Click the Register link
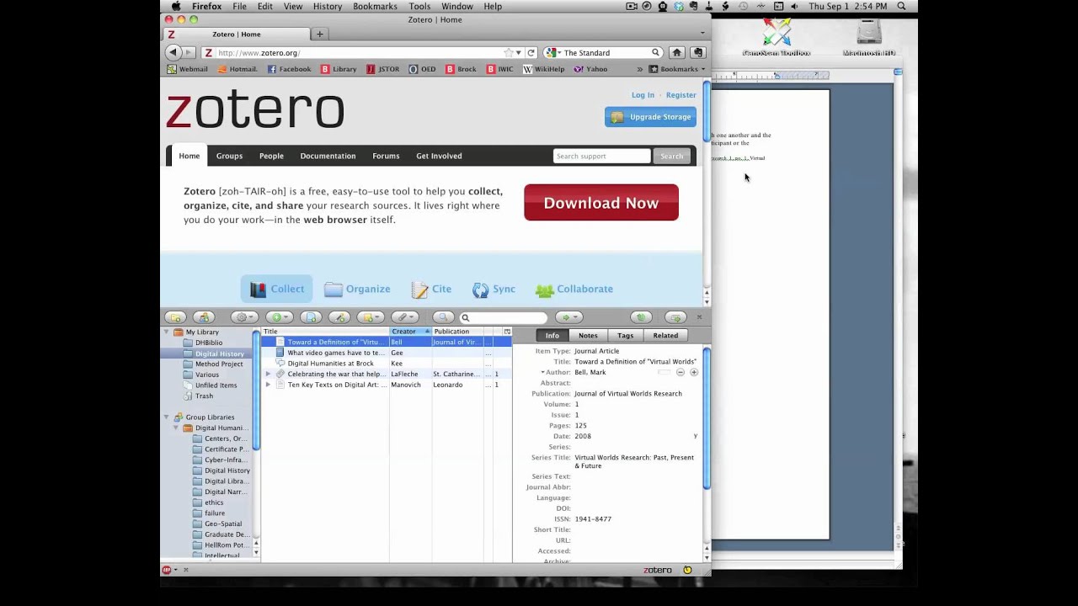The width and height of the screenshot is (1078, 606). point(680,95)
